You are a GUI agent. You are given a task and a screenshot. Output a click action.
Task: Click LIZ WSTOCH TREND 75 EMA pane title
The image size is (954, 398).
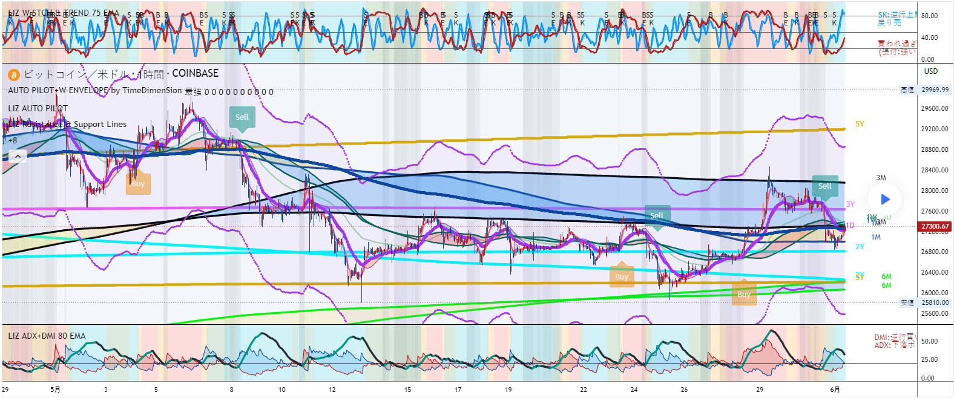(x=64, y=13)
